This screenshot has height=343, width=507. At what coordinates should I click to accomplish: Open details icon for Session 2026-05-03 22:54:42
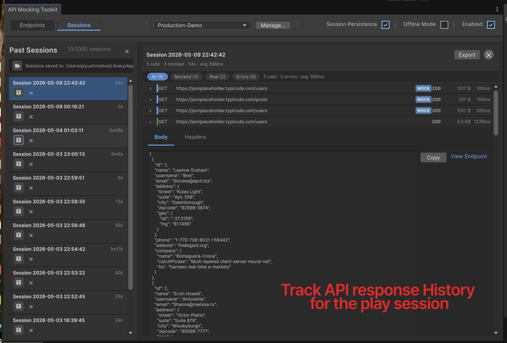[x=18, y=259]
